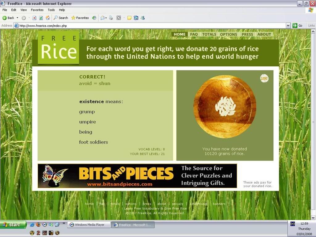Click the Go button beside address bar
The height and width of the screenshot is (237, 316).
[297, 26]
